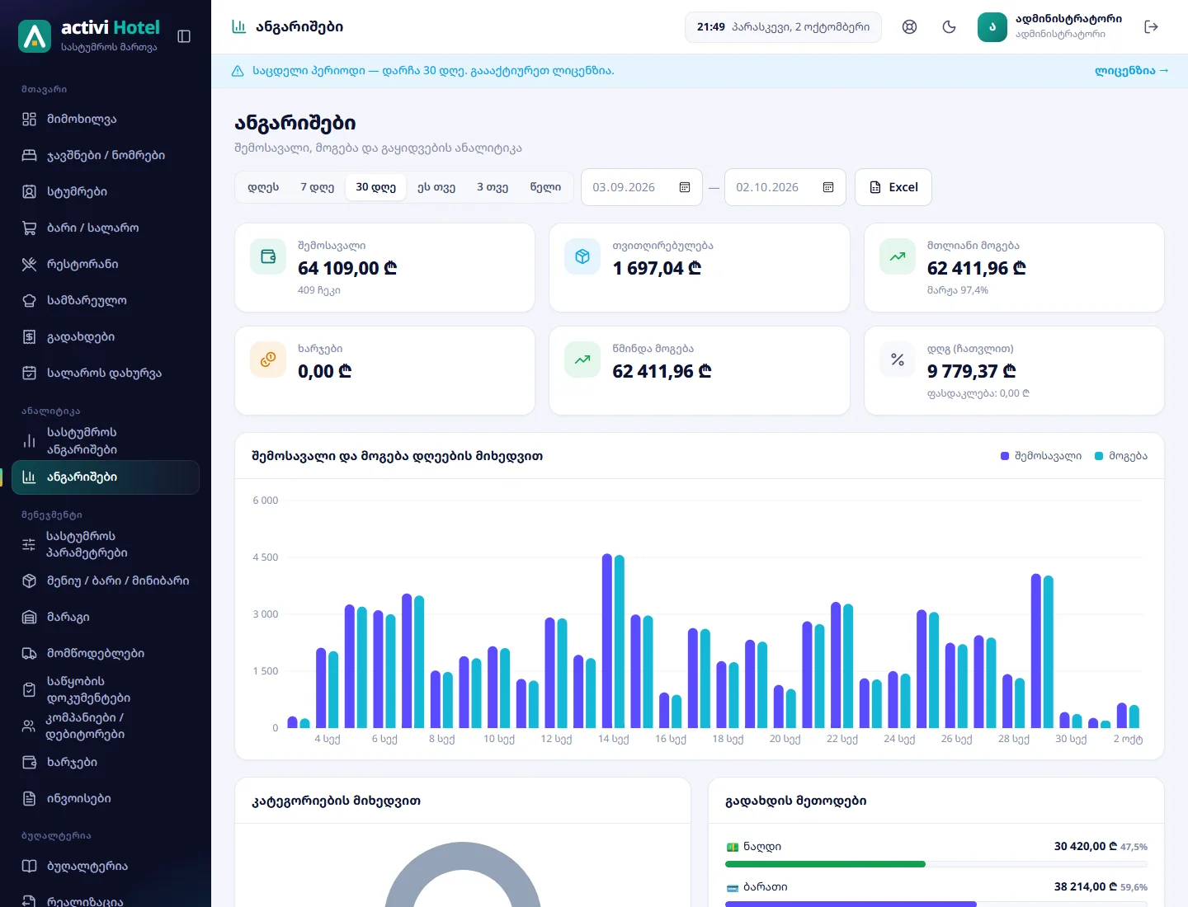Open calendar picker for 02.10.2026 end date
The height and width of the screenshot is (907, 1188).
pyautogui.click(x=828, y=187)
